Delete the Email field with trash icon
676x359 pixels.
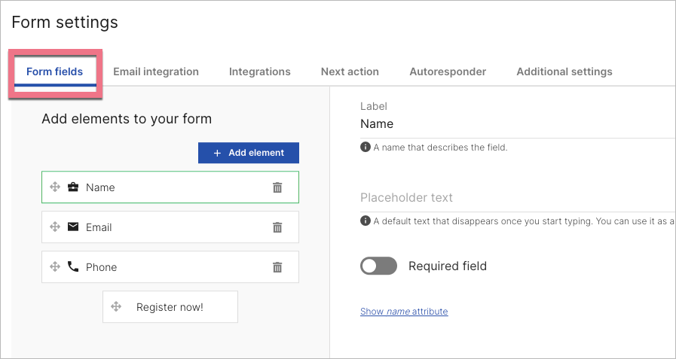277,227
